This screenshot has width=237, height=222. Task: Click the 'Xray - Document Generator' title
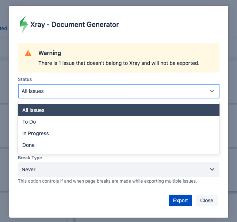74,24
